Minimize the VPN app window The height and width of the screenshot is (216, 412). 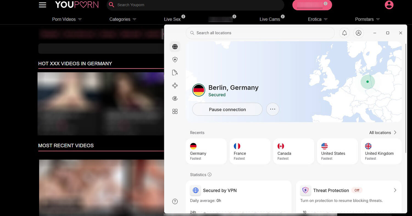tap(375, 33)
